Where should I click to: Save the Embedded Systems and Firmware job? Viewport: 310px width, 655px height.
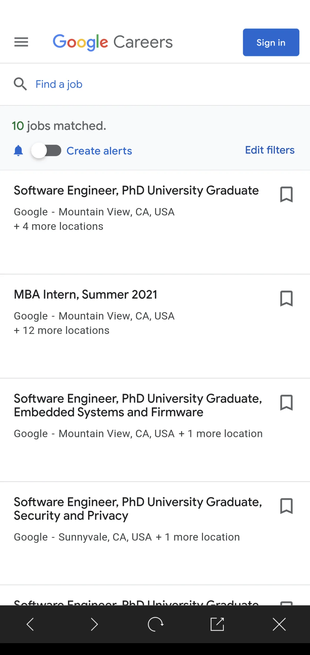click(x=286, y=402)
